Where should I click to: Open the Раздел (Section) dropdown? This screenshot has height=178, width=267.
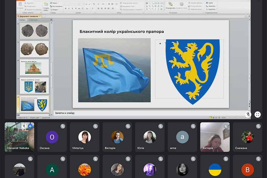coord(56,9)
